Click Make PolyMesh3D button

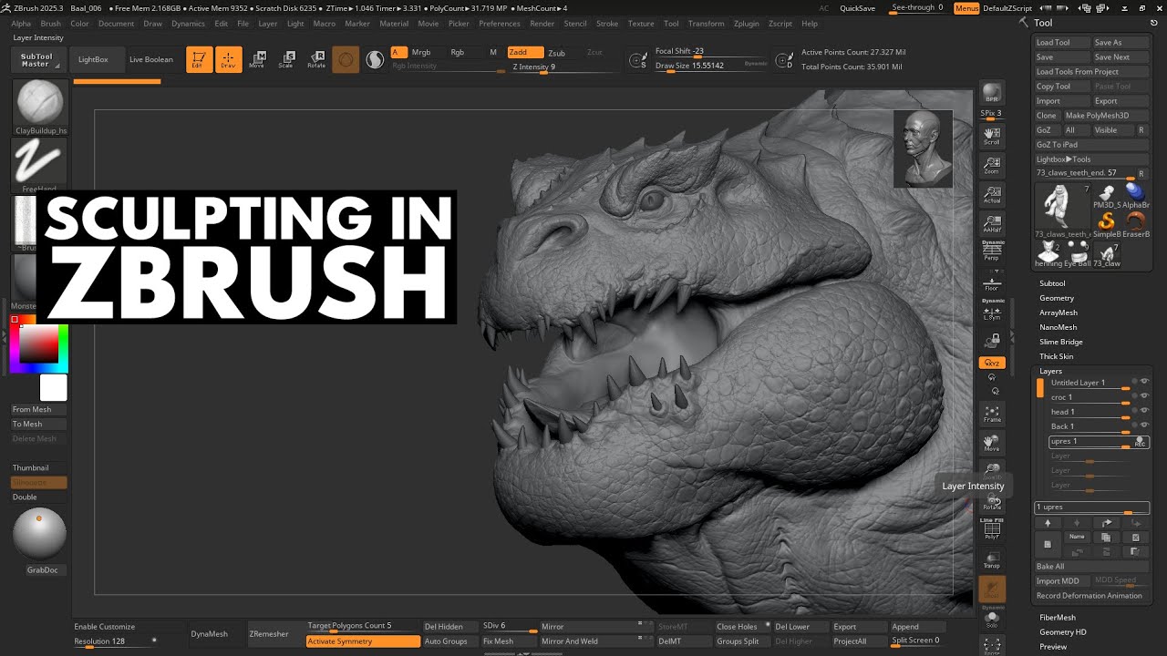(1105, 116)
